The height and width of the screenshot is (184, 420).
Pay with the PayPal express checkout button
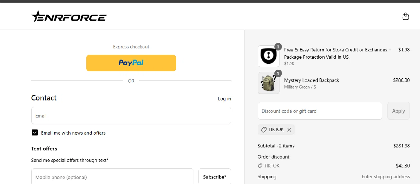[131, 63]
